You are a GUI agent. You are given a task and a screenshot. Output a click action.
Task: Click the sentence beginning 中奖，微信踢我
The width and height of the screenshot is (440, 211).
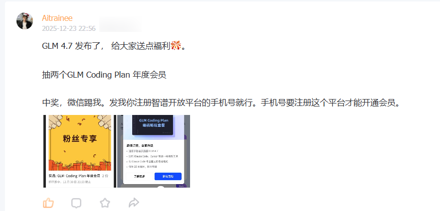(221, 104)
